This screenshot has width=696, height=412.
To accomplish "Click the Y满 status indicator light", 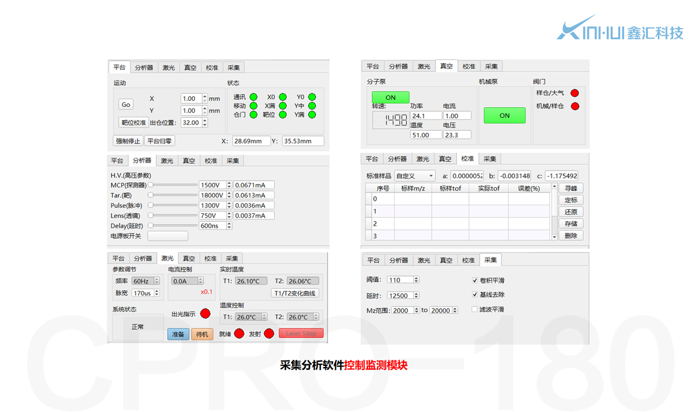I will click(x=312, y=115).
